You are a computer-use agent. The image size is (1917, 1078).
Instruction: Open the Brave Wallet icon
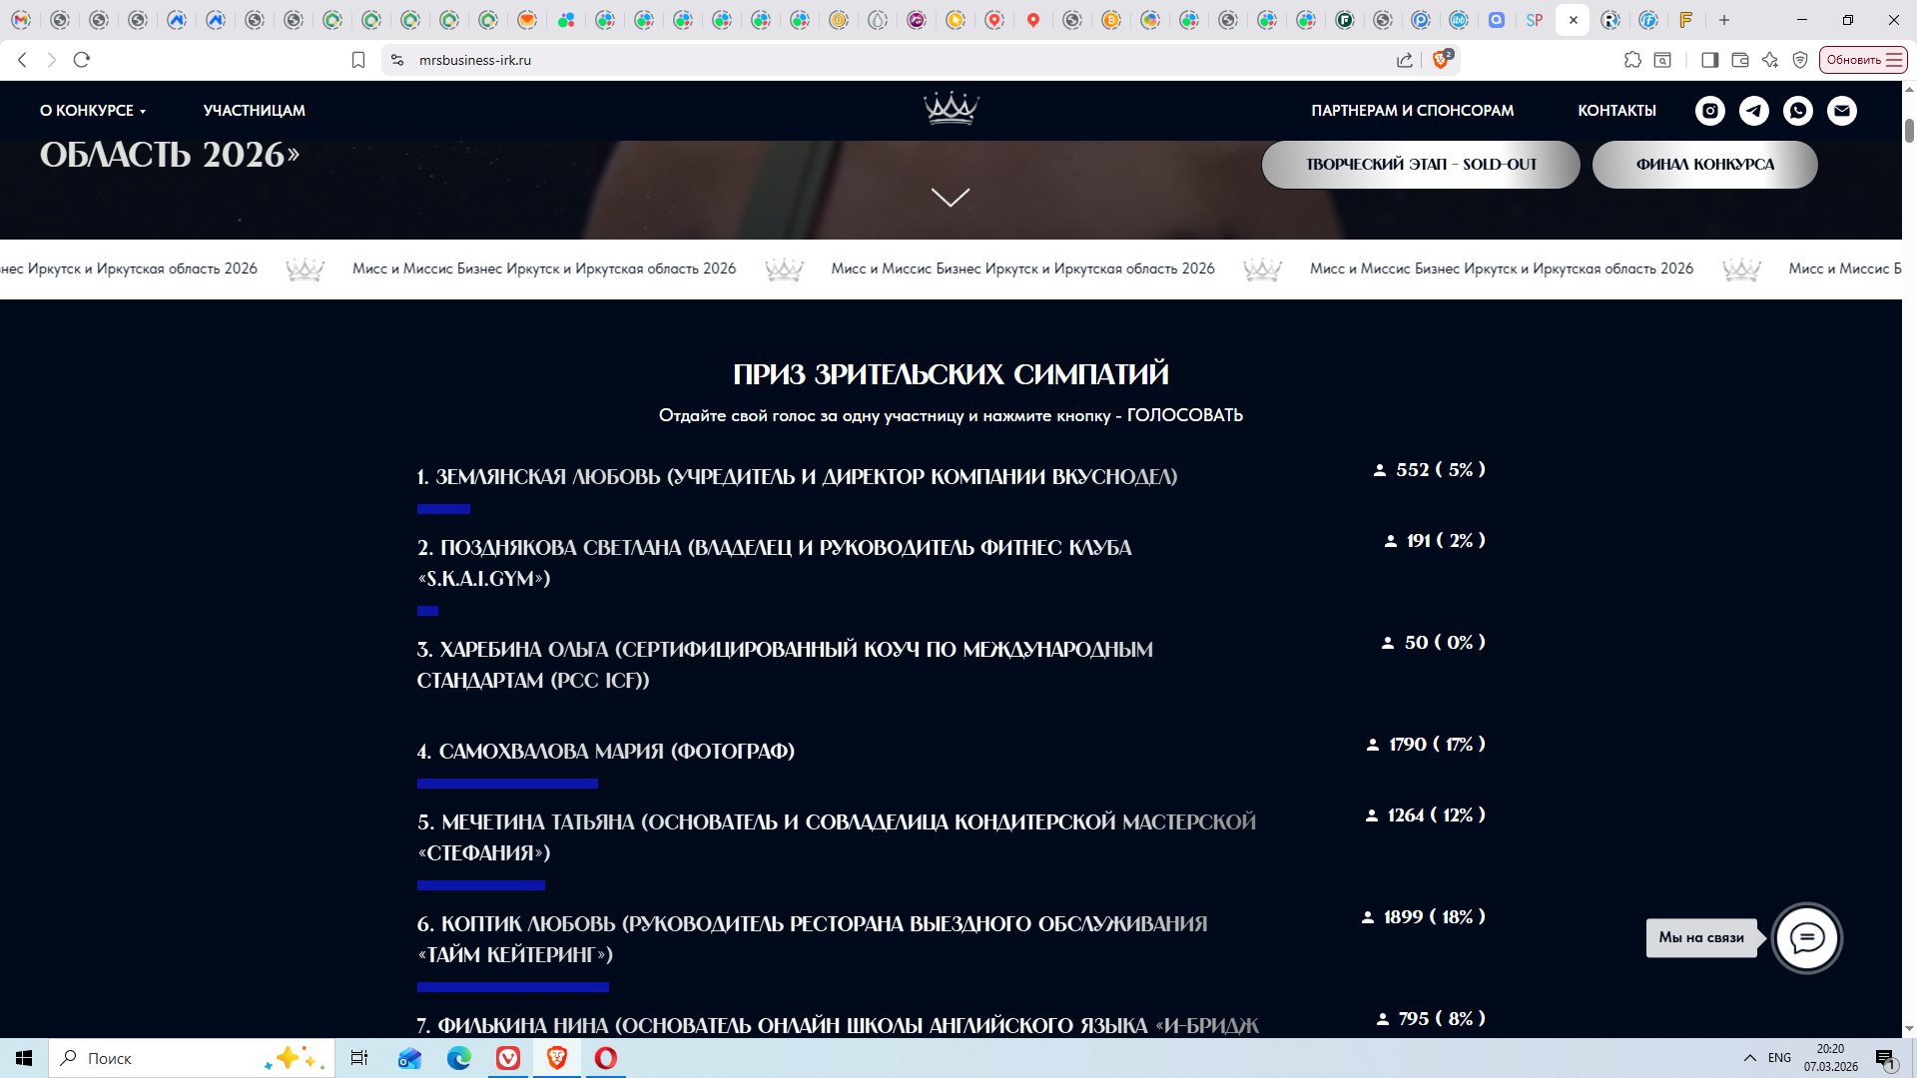point(1739,60)
